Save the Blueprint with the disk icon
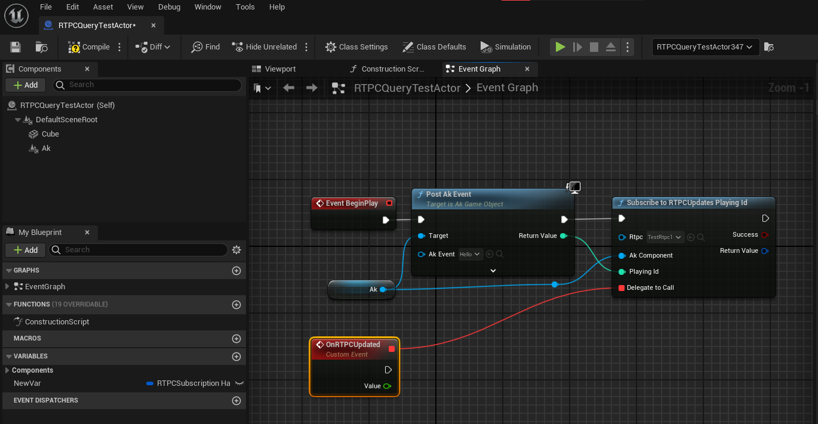This screenshot has width=818, height=424. coord(15,47)
